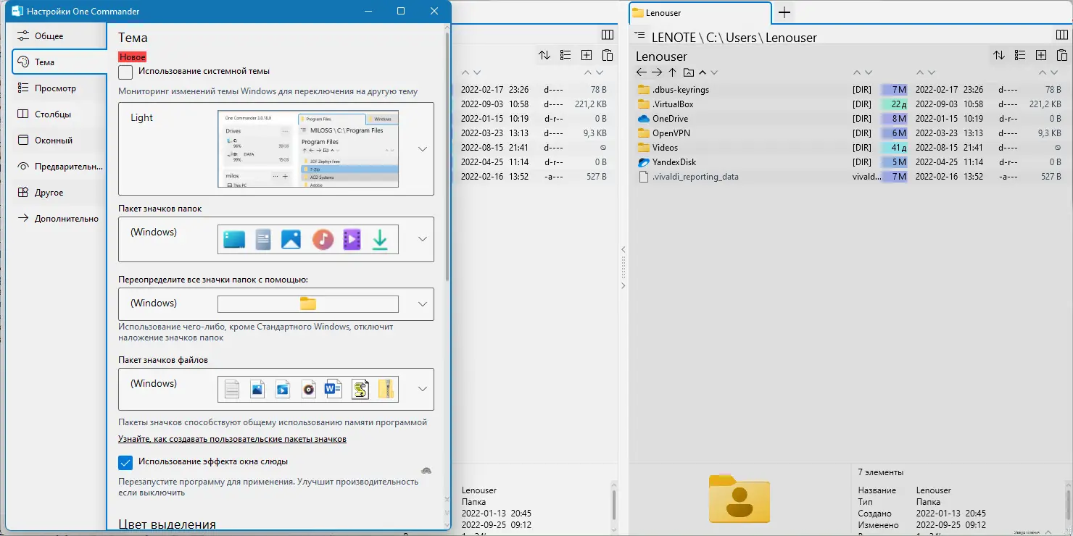The height and width of the screenshot is (536, 1073).
Task: Open the Столбцы settings section
Action: (x=59, y=114)
